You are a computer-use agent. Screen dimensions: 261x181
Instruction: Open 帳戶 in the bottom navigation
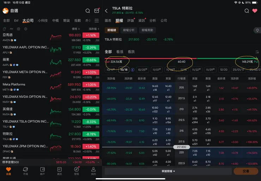click(42, 171)
